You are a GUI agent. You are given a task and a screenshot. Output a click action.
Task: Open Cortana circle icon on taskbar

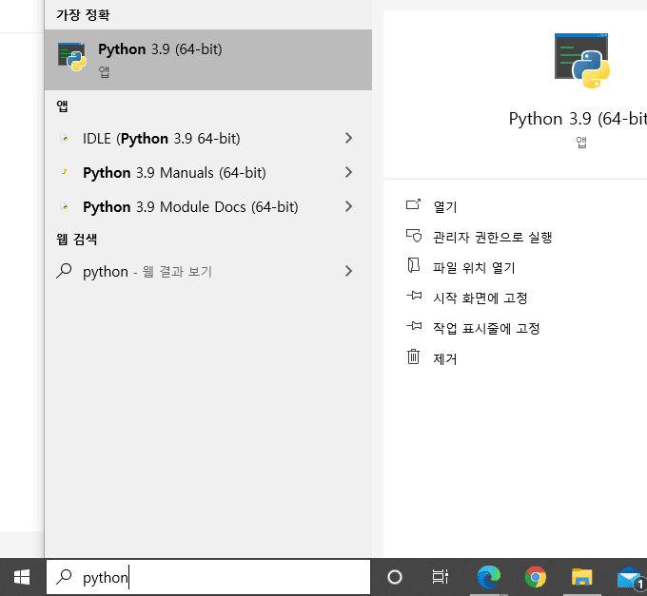tap(395, 577)
